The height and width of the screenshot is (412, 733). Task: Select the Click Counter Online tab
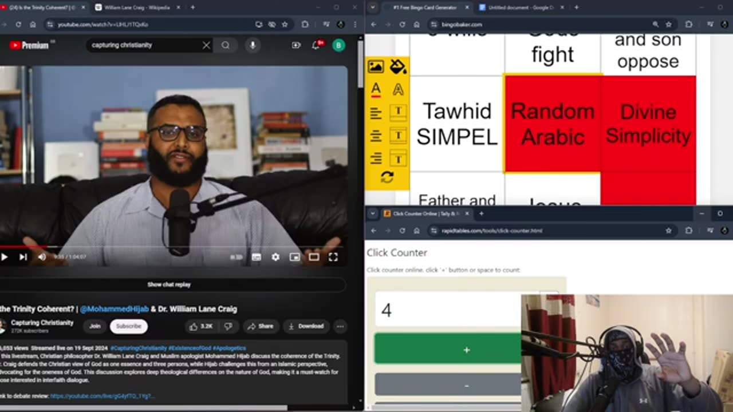point(427,213)
